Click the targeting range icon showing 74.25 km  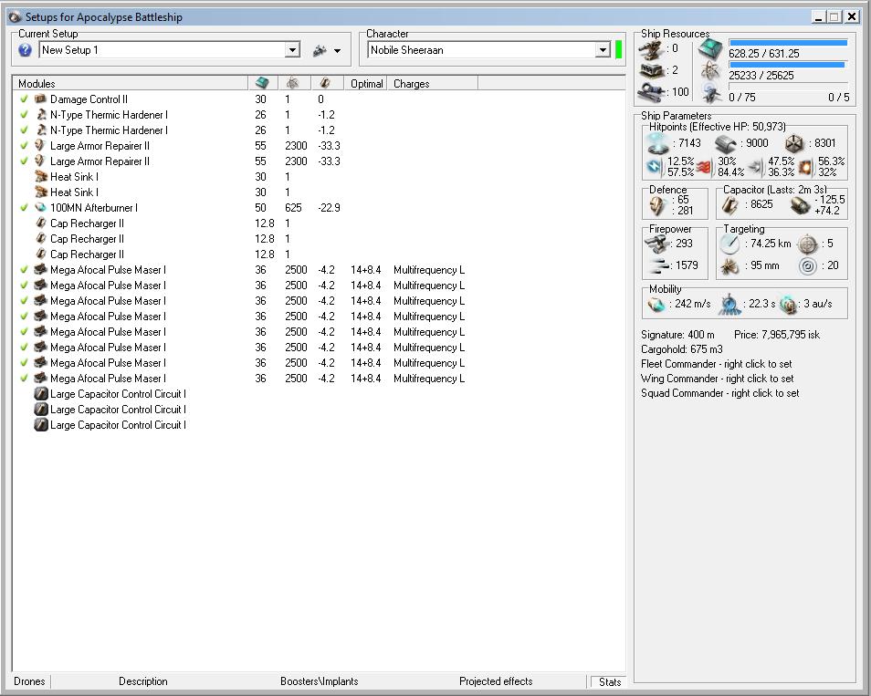[729, 244]
